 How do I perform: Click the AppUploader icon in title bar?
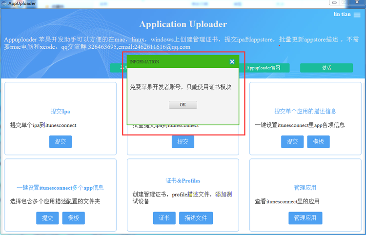tap(4, 3)
